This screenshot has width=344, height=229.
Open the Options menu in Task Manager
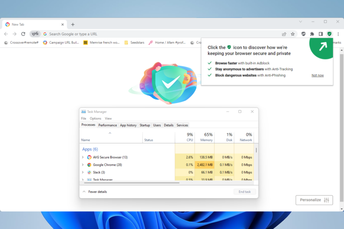(x=95, y=118)
